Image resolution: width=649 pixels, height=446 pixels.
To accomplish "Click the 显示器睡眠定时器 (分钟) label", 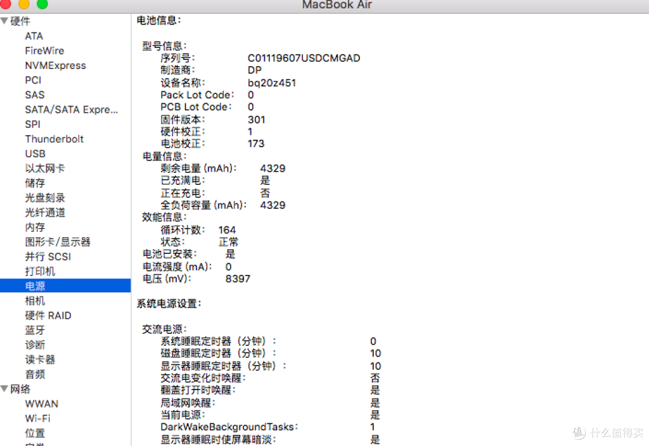I will point(223,366).
